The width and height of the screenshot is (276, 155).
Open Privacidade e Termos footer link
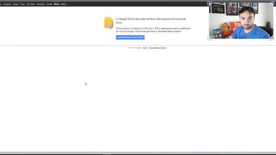pyautogui.click(x=157, y=48)
